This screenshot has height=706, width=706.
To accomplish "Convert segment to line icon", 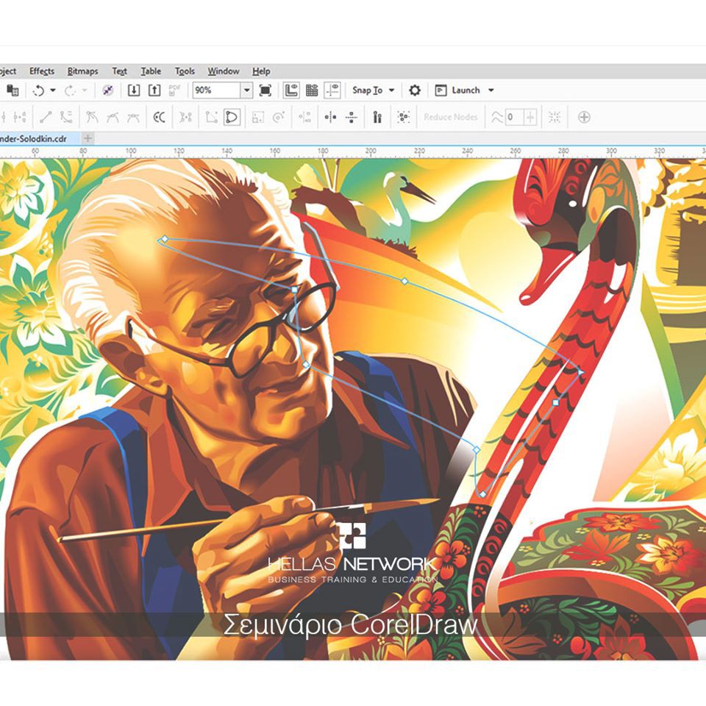I will [x=46, y=118].
